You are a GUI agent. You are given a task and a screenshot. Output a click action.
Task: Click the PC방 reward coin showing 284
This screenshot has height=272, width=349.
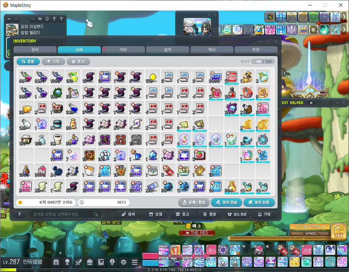[x=338, y=231]
